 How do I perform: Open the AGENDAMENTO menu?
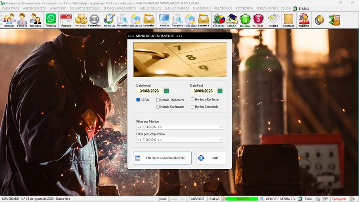click(35, 9)
